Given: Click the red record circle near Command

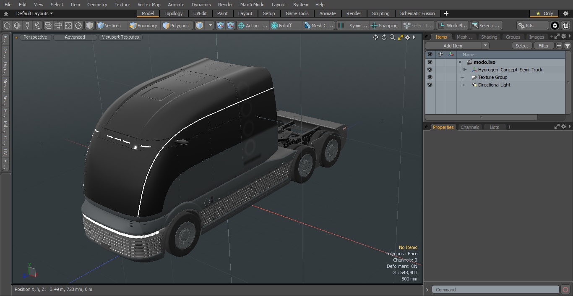Looking at the screenshot, I should click(565, 290).
